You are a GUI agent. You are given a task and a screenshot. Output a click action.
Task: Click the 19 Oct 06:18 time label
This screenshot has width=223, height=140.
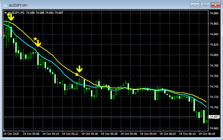pyautogui.click(x=207, y=134)
